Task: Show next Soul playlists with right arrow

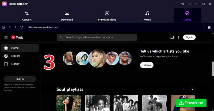Action: (x=192, y=89)
